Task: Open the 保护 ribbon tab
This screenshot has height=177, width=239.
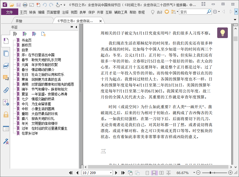Action: 92,12
